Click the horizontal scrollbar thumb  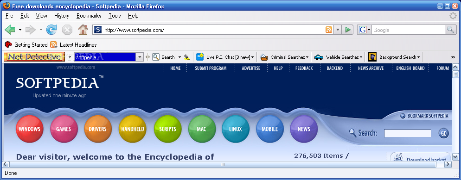coord(223,164)
